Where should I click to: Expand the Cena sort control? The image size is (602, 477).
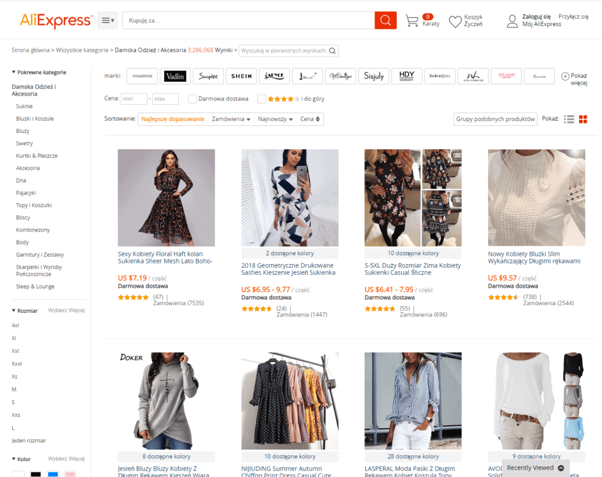click(x=310, y=119)
